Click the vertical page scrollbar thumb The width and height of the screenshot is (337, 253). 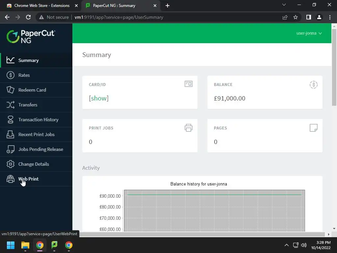334,67
